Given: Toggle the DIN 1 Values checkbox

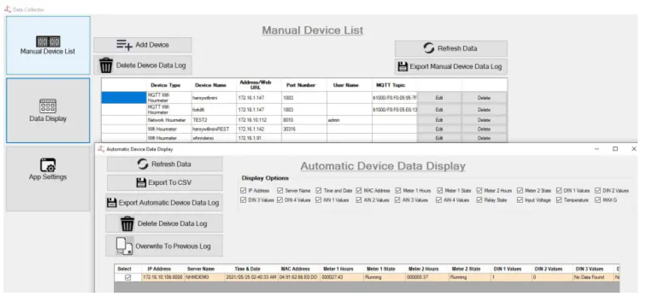Looking at the screenshot, I should [559, 191].
